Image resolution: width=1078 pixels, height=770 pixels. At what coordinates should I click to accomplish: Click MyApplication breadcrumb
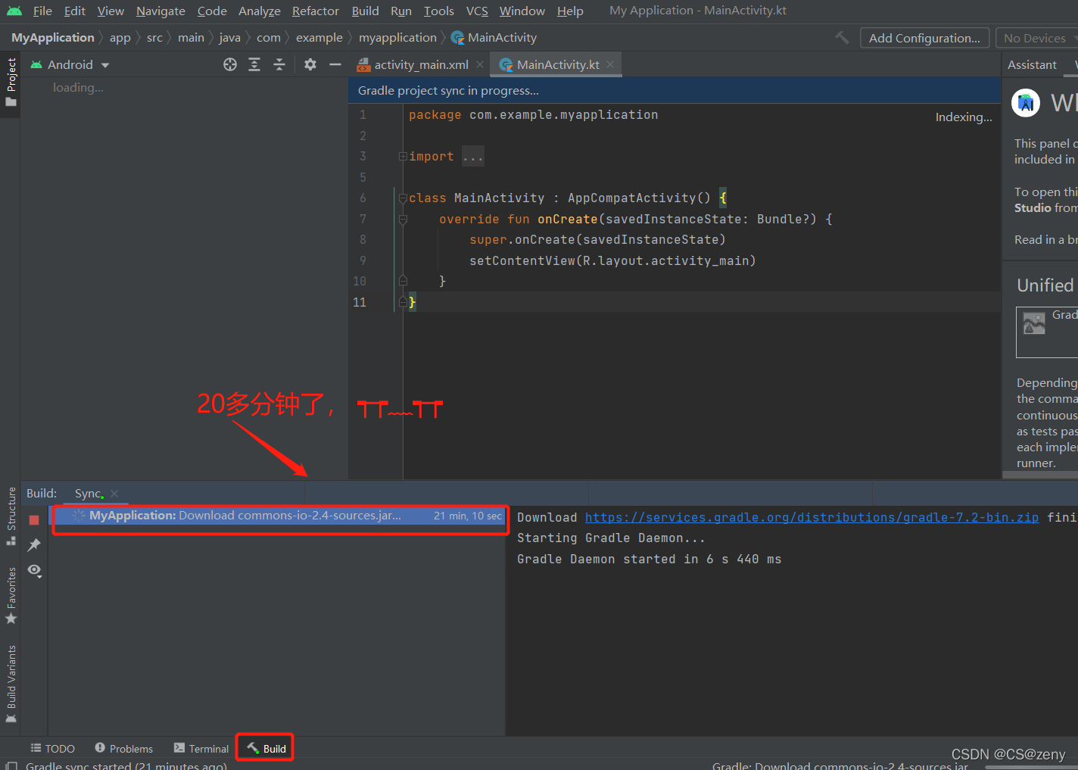pyautogui.click(x=53, y=38)
